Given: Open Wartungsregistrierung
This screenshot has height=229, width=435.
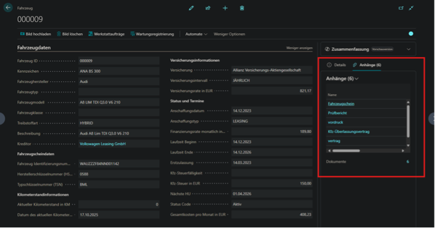Looking at the screenshot, I should 152,34.
